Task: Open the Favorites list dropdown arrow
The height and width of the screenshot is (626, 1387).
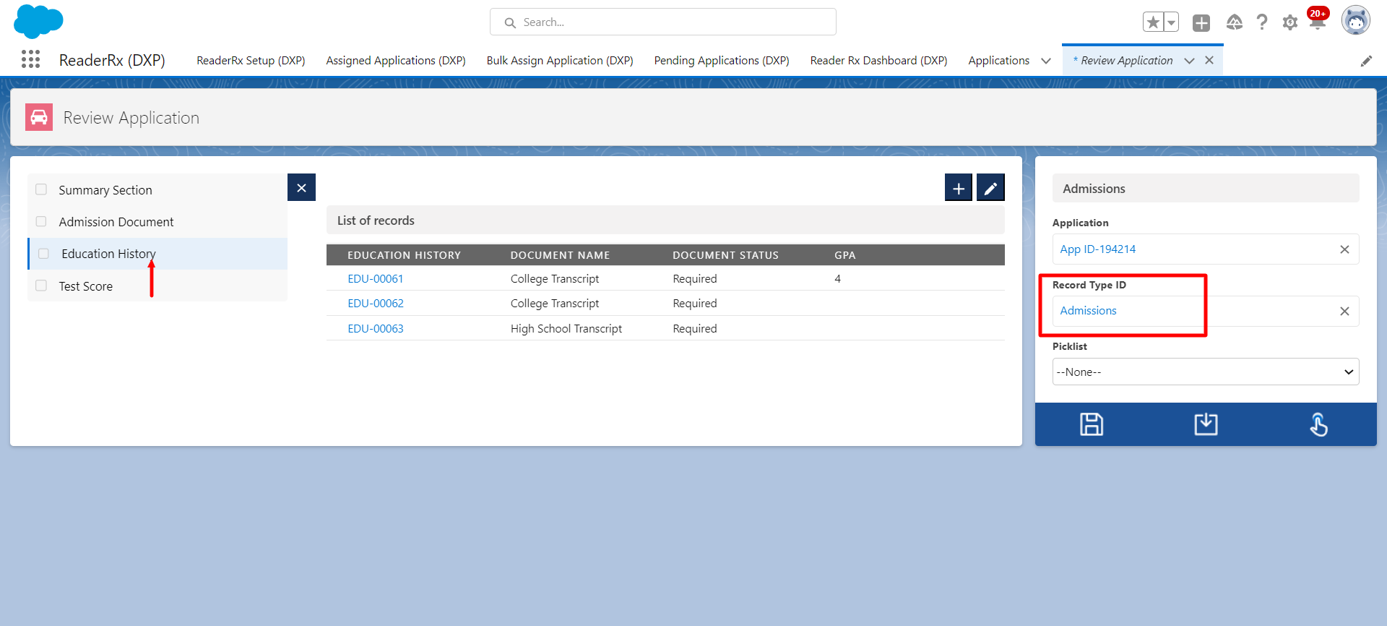Action: [1171, 22]
